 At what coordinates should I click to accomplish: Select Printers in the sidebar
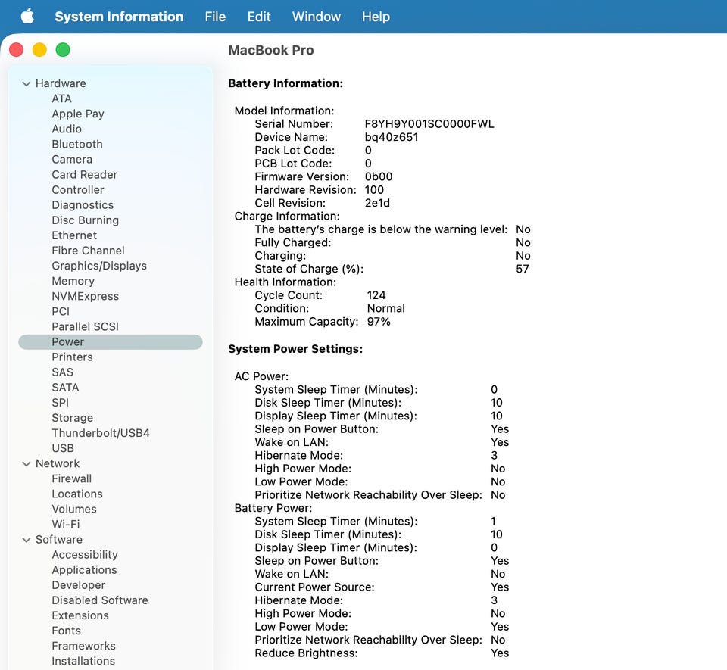pos(73,357)
